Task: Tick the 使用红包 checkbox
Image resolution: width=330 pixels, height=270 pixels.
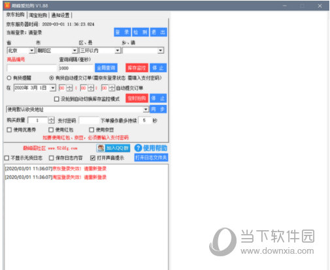Action: click(51, 130)
